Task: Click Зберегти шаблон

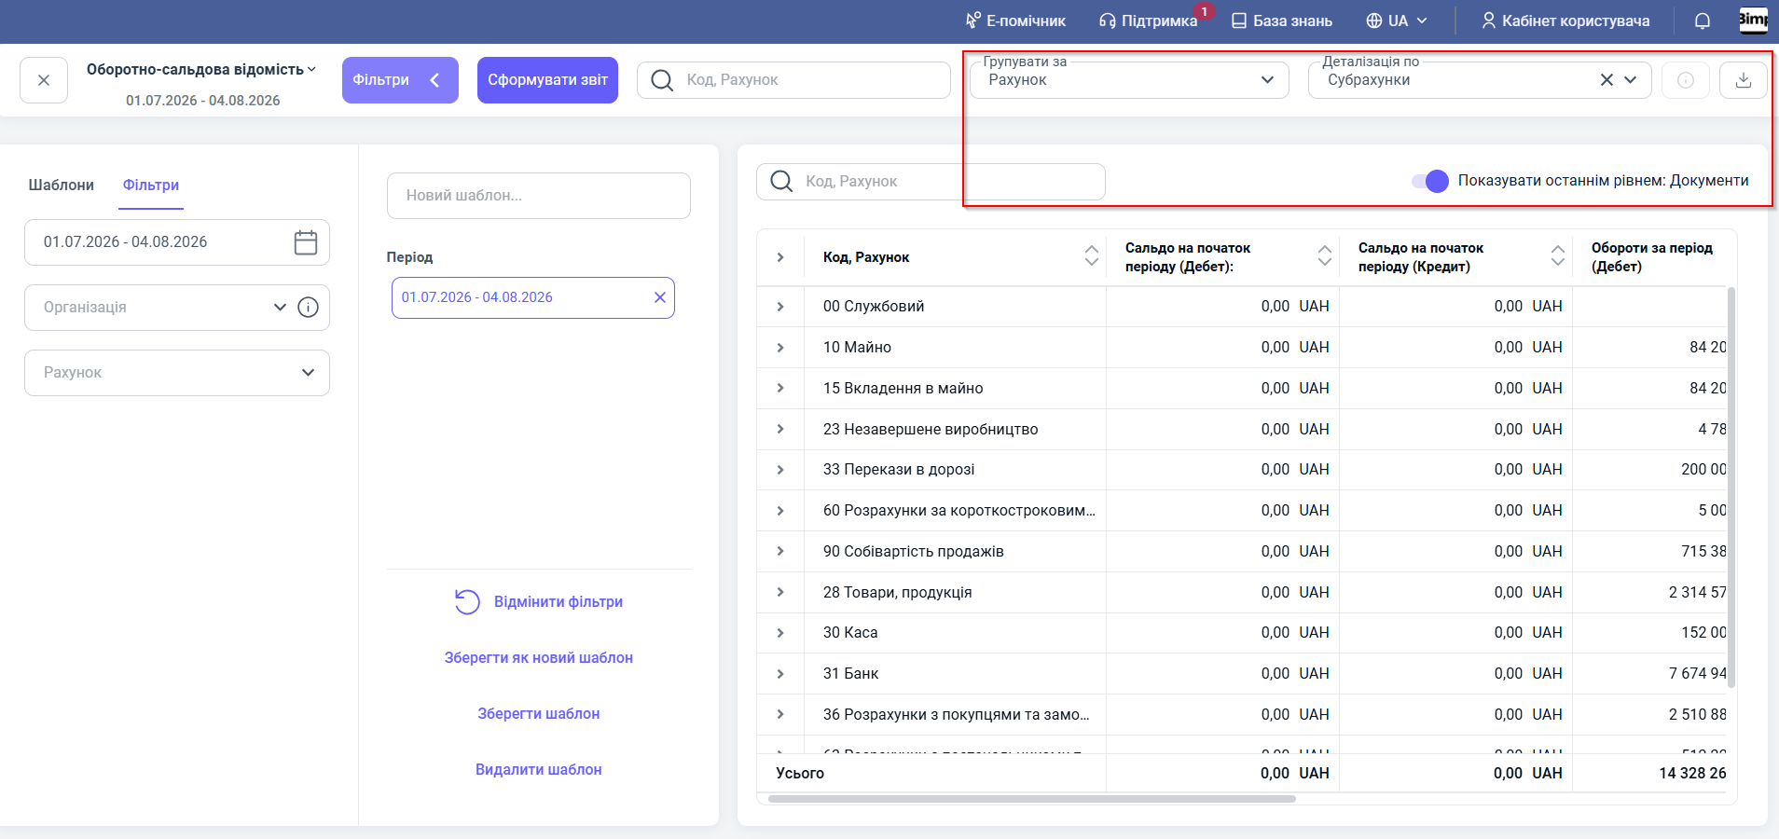Action: 539,714
